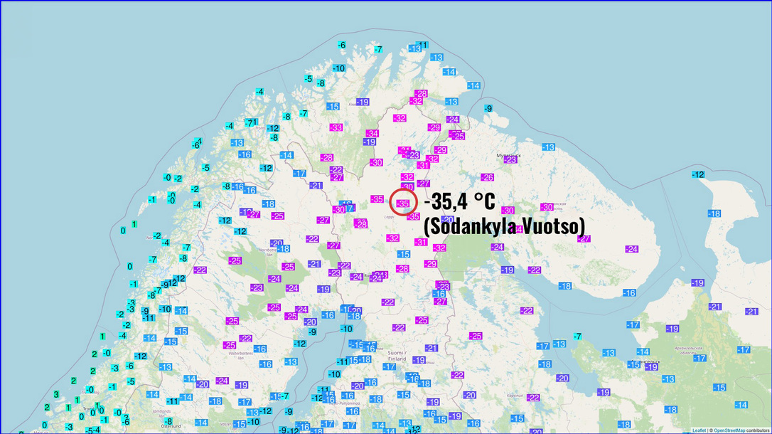
Task: Click the pink -34 station marker
Action: 372,134
